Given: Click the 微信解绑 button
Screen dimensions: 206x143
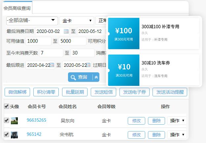Looking at the screenshot, I should coord(17,92).
